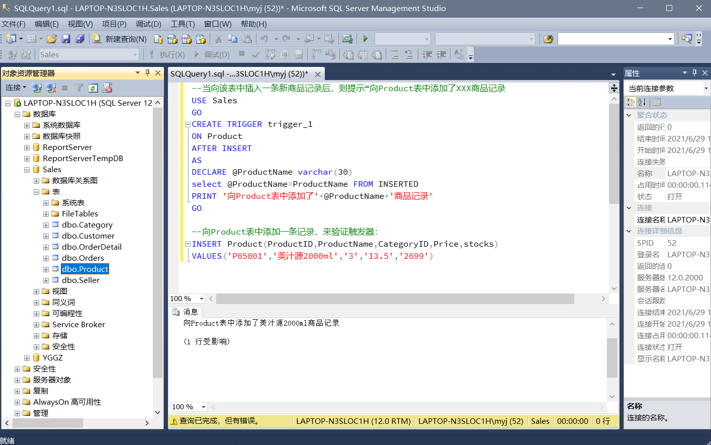Screen dimensions: 711x445
Task: Open the 编辑(E) menu
Action: (46, 24)
